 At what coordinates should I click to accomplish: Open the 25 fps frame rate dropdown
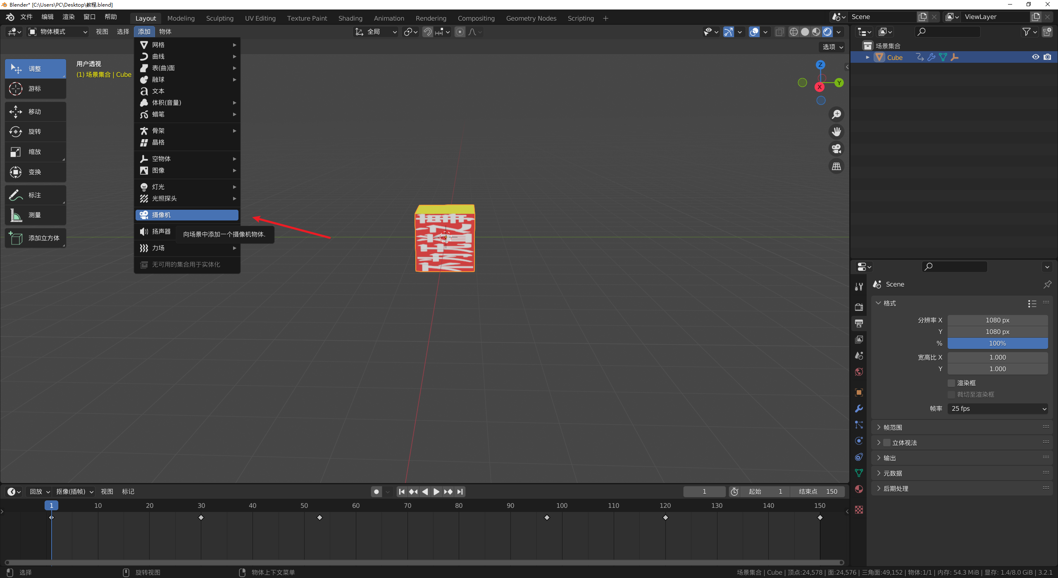[997, 408]
